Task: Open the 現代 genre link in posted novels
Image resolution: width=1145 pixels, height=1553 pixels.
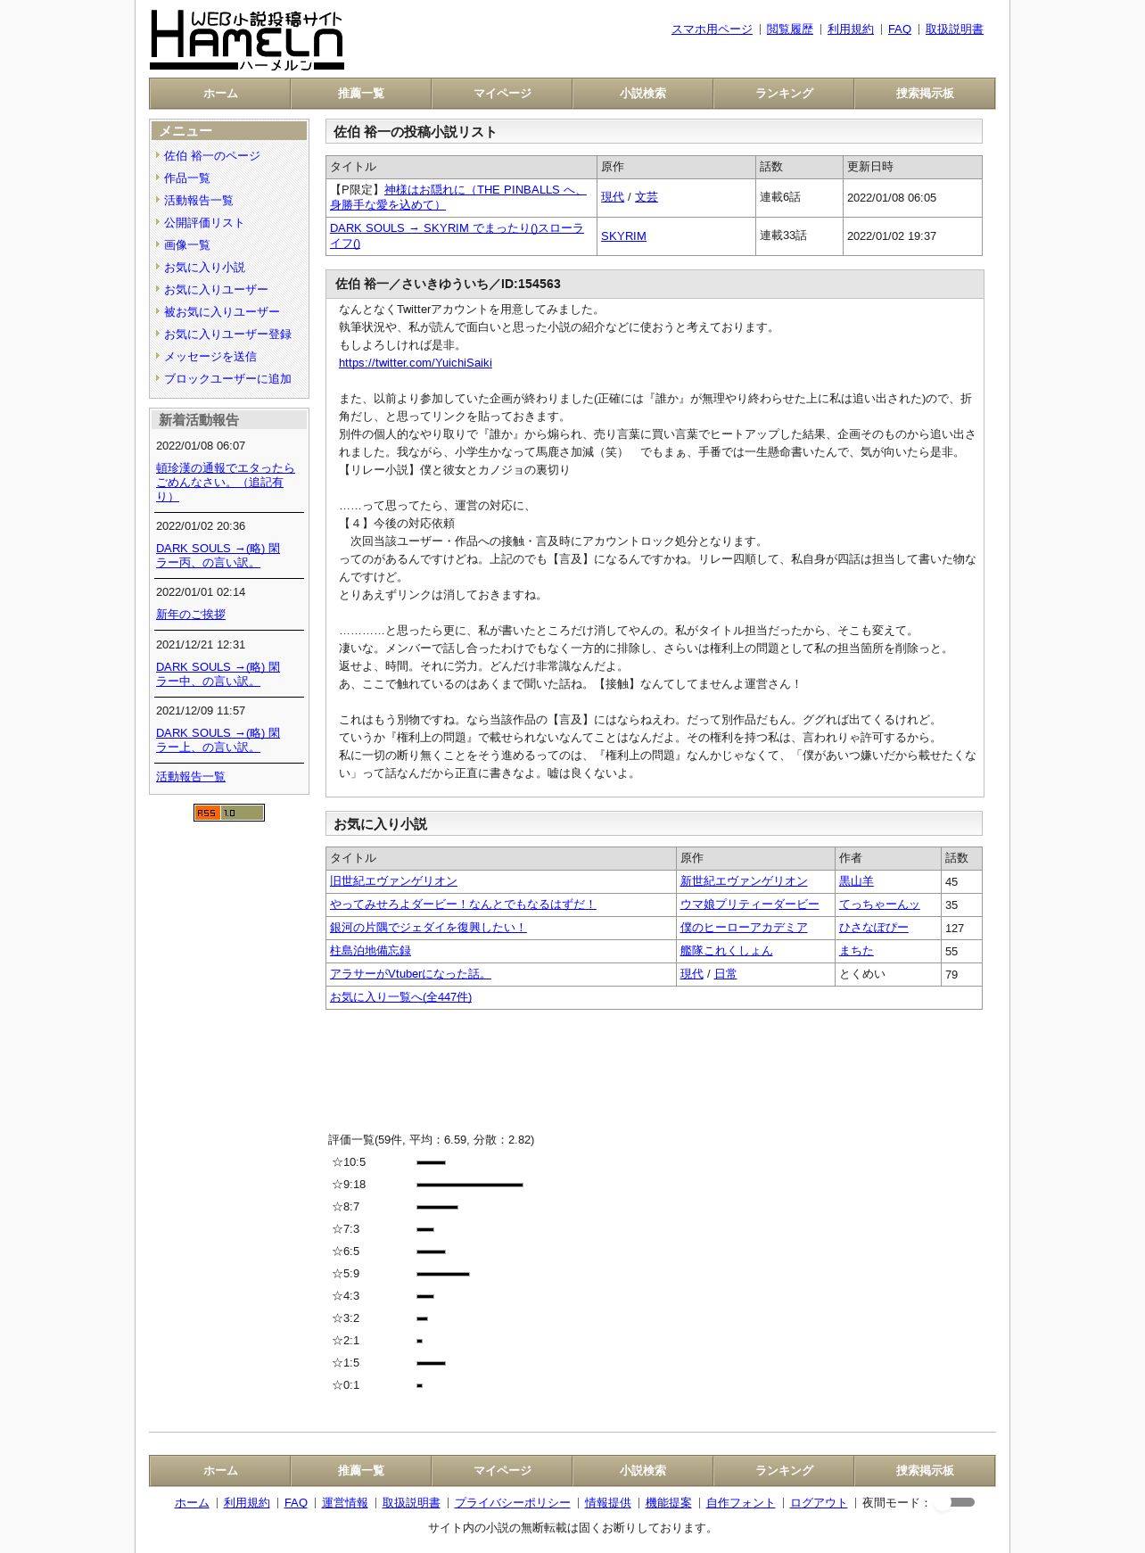Action: (x=613, y=197)
